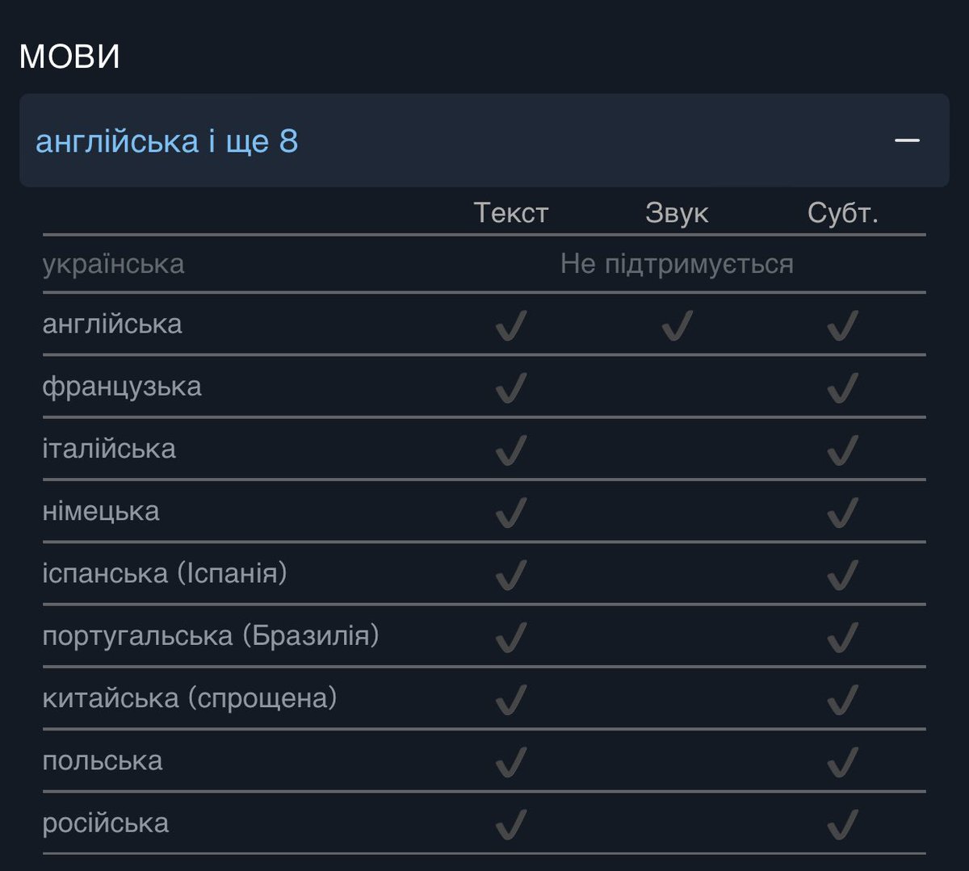The image size is (969, 871).
Task: Select the італійська text support checkmark
Action: tap(511, 450)
